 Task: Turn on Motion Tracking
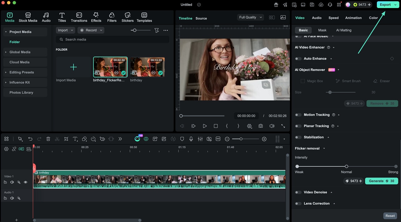(x=298, y=115)
